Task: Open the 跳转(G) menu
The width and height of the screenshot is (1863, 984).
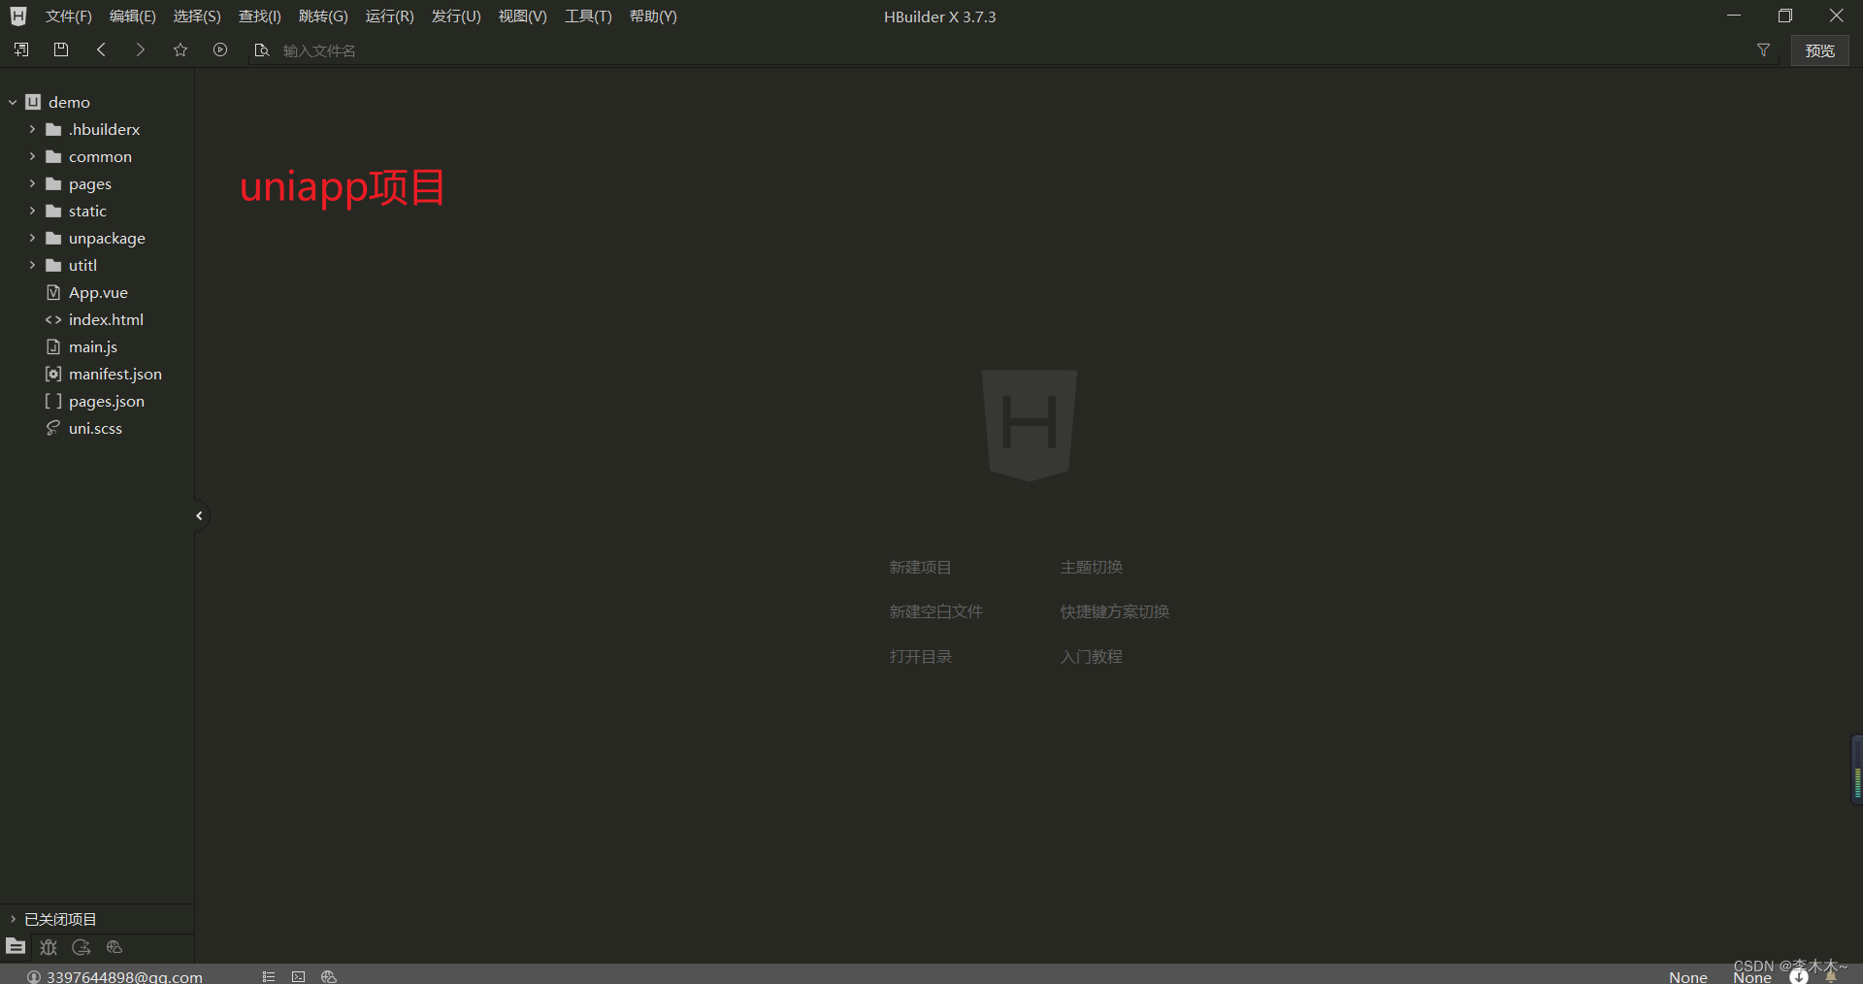Action: 323,16
